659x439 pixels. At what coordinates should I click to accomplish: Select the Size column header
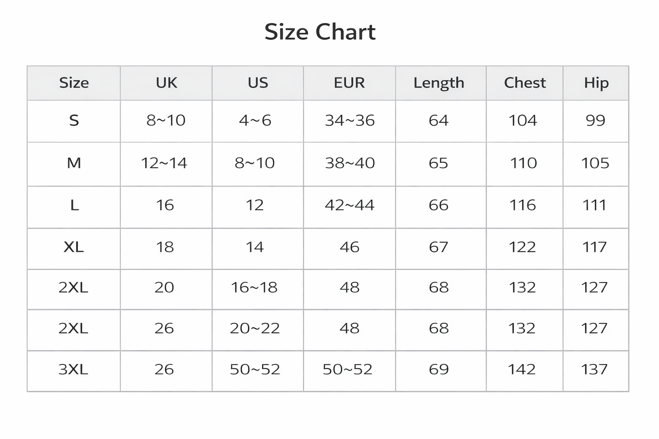(x=74, y=83)
